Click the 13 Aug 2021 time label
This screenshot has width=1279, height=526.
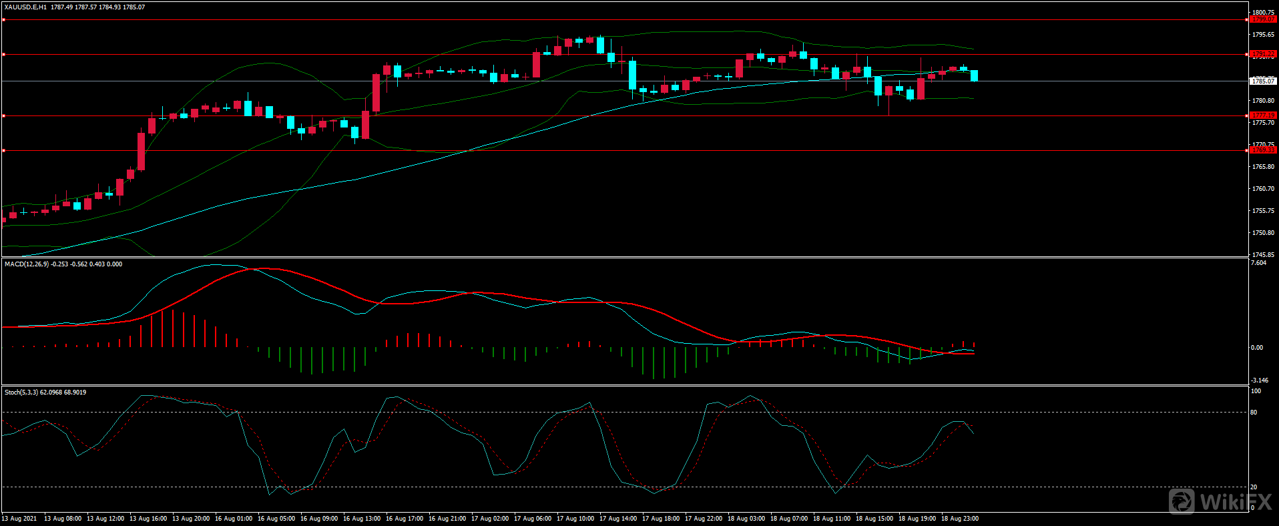coord(19,519)
